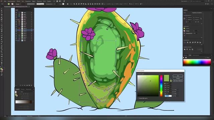Image resolution: width=214 pixels, height=120 pixels.
Task: Switch to the Обводка tab in the Gradient panel group
Action: [x=23, y=89]
